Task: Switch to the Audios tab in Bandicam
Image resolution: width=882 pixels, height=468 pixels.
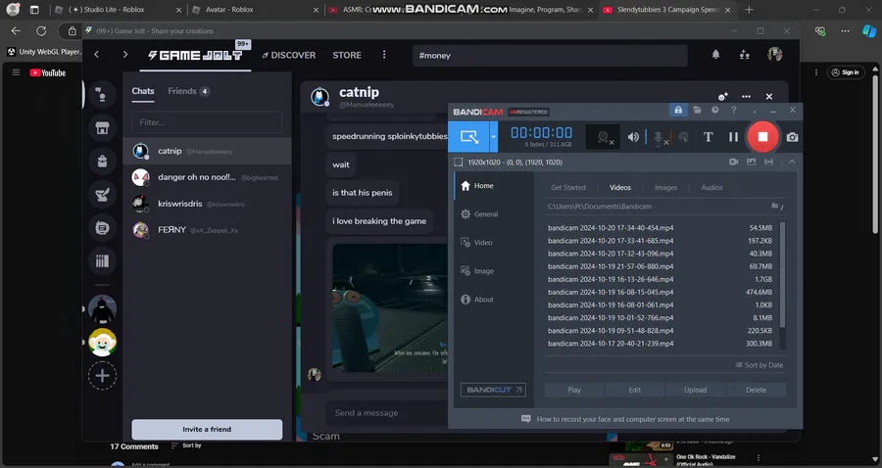Action: click(711, 188)
